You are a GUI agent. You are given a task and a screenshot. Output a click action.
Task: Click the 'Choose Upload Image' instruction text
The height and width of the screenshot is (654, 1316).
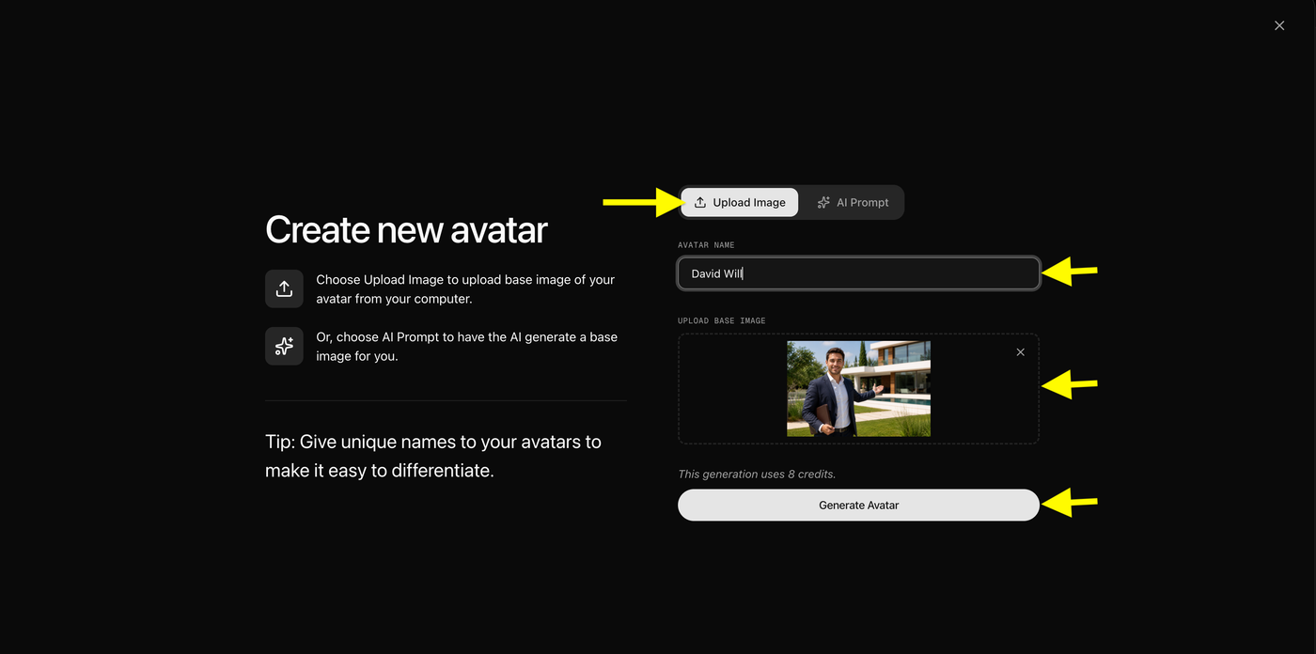[465, 288]
